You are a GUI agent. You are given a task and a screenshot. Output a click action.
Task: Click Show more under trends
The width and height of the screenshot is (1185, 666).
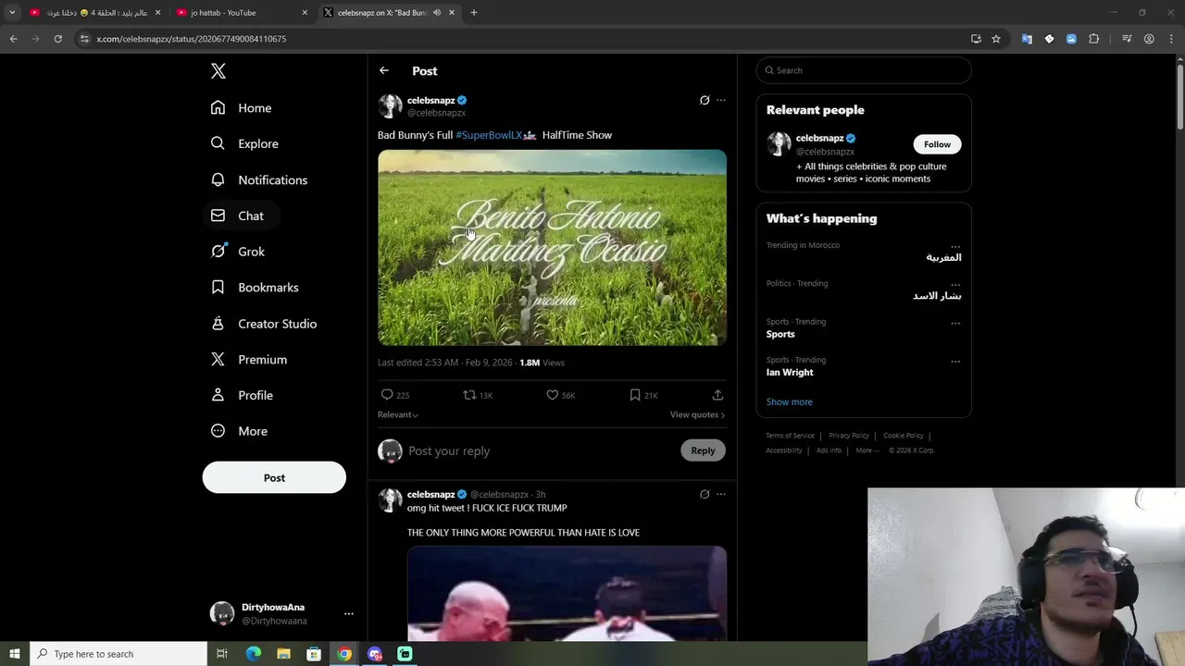coord(789,401)
